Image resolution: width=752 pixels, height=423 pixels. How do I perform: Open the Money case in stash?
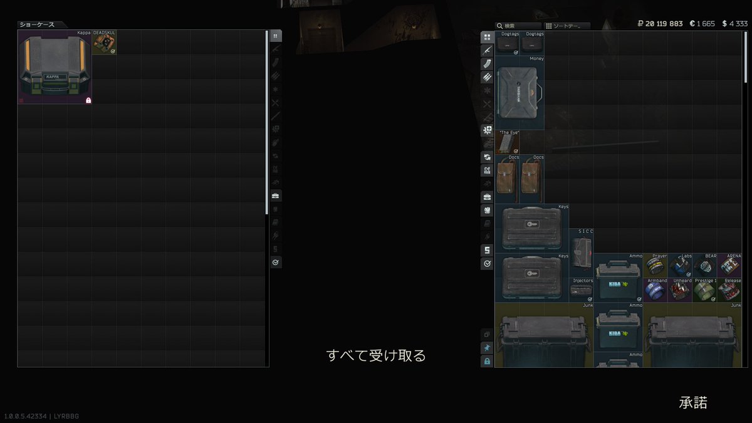coord(520,92)
